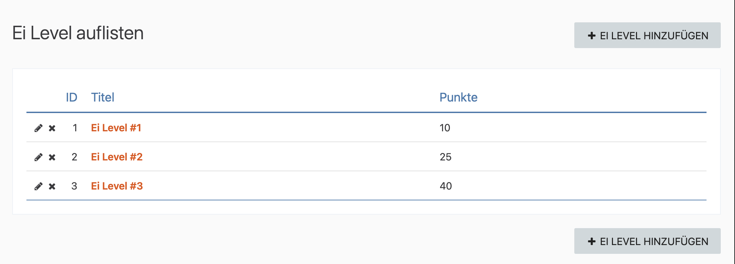Click the points value 10 in first row

point(445,128)
